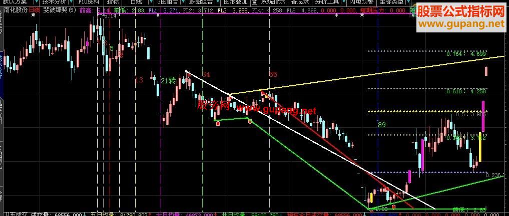Click the 闪电预警 alert button
This screenshot has height=216, width=509.
(x=361, y=2)
